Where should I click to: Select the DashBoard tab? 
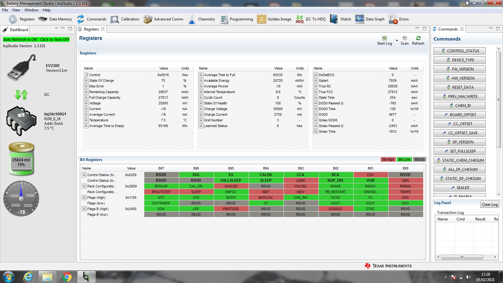point(15,30)
